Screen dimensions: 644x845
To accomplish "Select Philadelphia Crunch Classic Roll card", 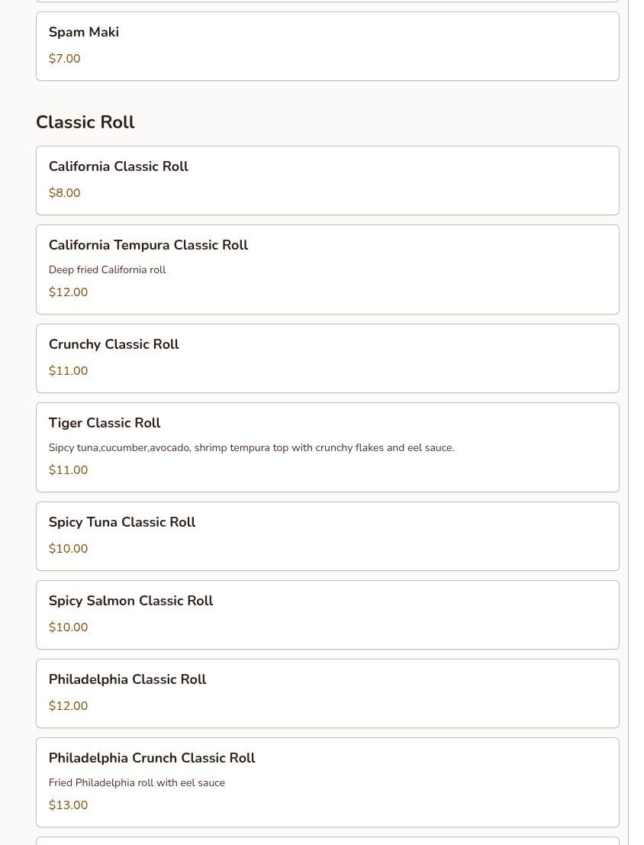I will [x=327, y=782].
